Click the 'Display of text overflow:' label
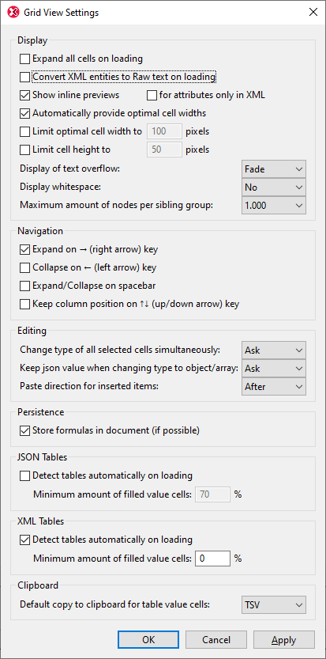 [70, 169]
